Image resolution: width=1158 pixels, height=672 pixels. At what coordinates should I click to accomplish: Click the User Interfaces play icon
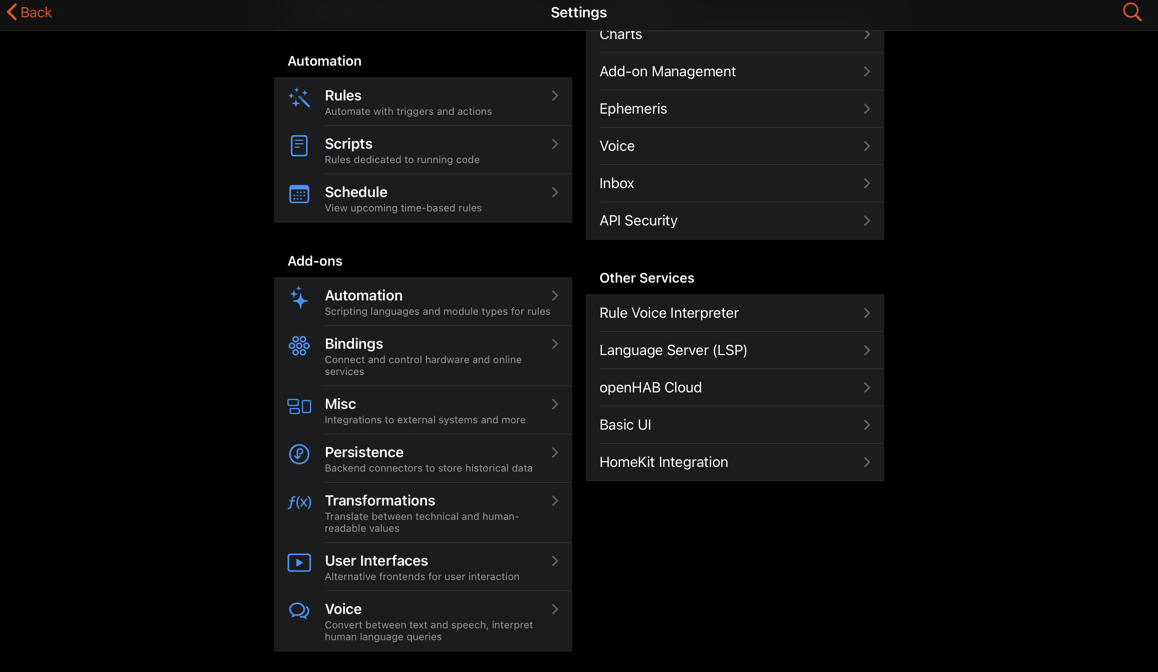[299, 563]
